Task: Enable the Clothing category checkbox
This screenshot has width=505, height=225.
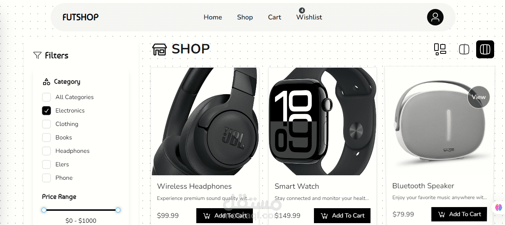Action: click(46, 124)
